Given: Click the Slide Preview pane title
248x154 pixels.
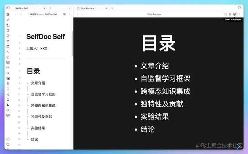Looking at the screenshot, I should 154,14.
